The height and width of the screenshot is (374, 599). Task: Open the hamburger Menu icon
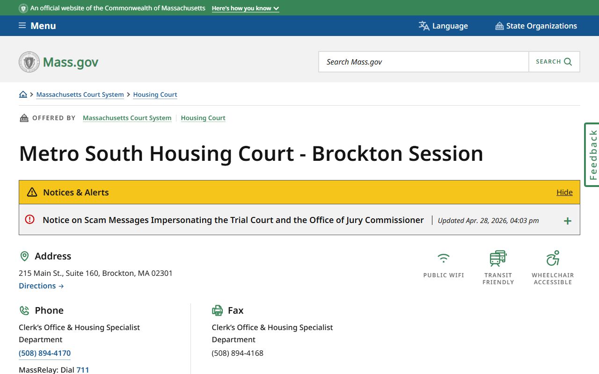tap(22, 26)
